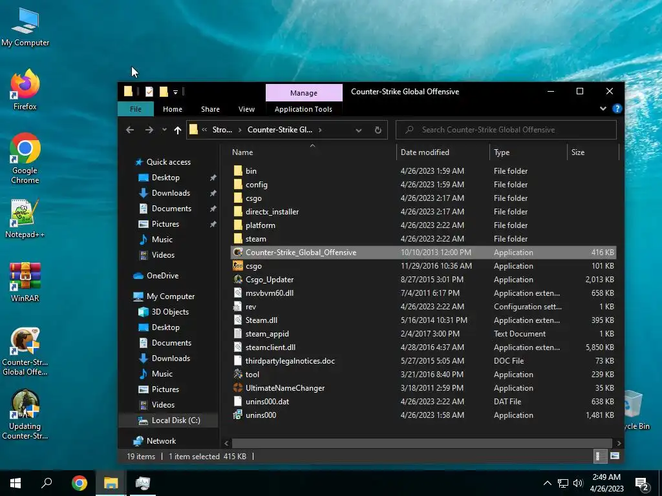Go up one folder level arrow
This screenshot has width=662, height=496.
[178, 130]
